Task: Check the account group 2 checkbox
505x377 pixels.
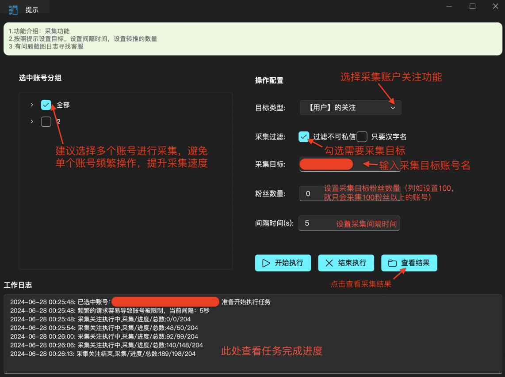Action: pos(46,121)
